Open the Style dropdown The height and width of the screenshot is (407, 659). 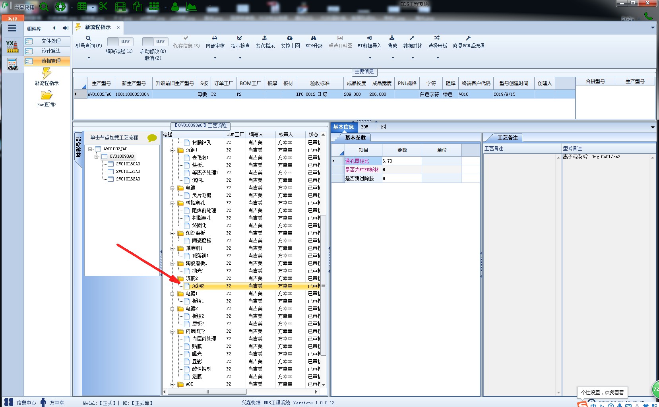pyautogui.click(x=631, y=19)
